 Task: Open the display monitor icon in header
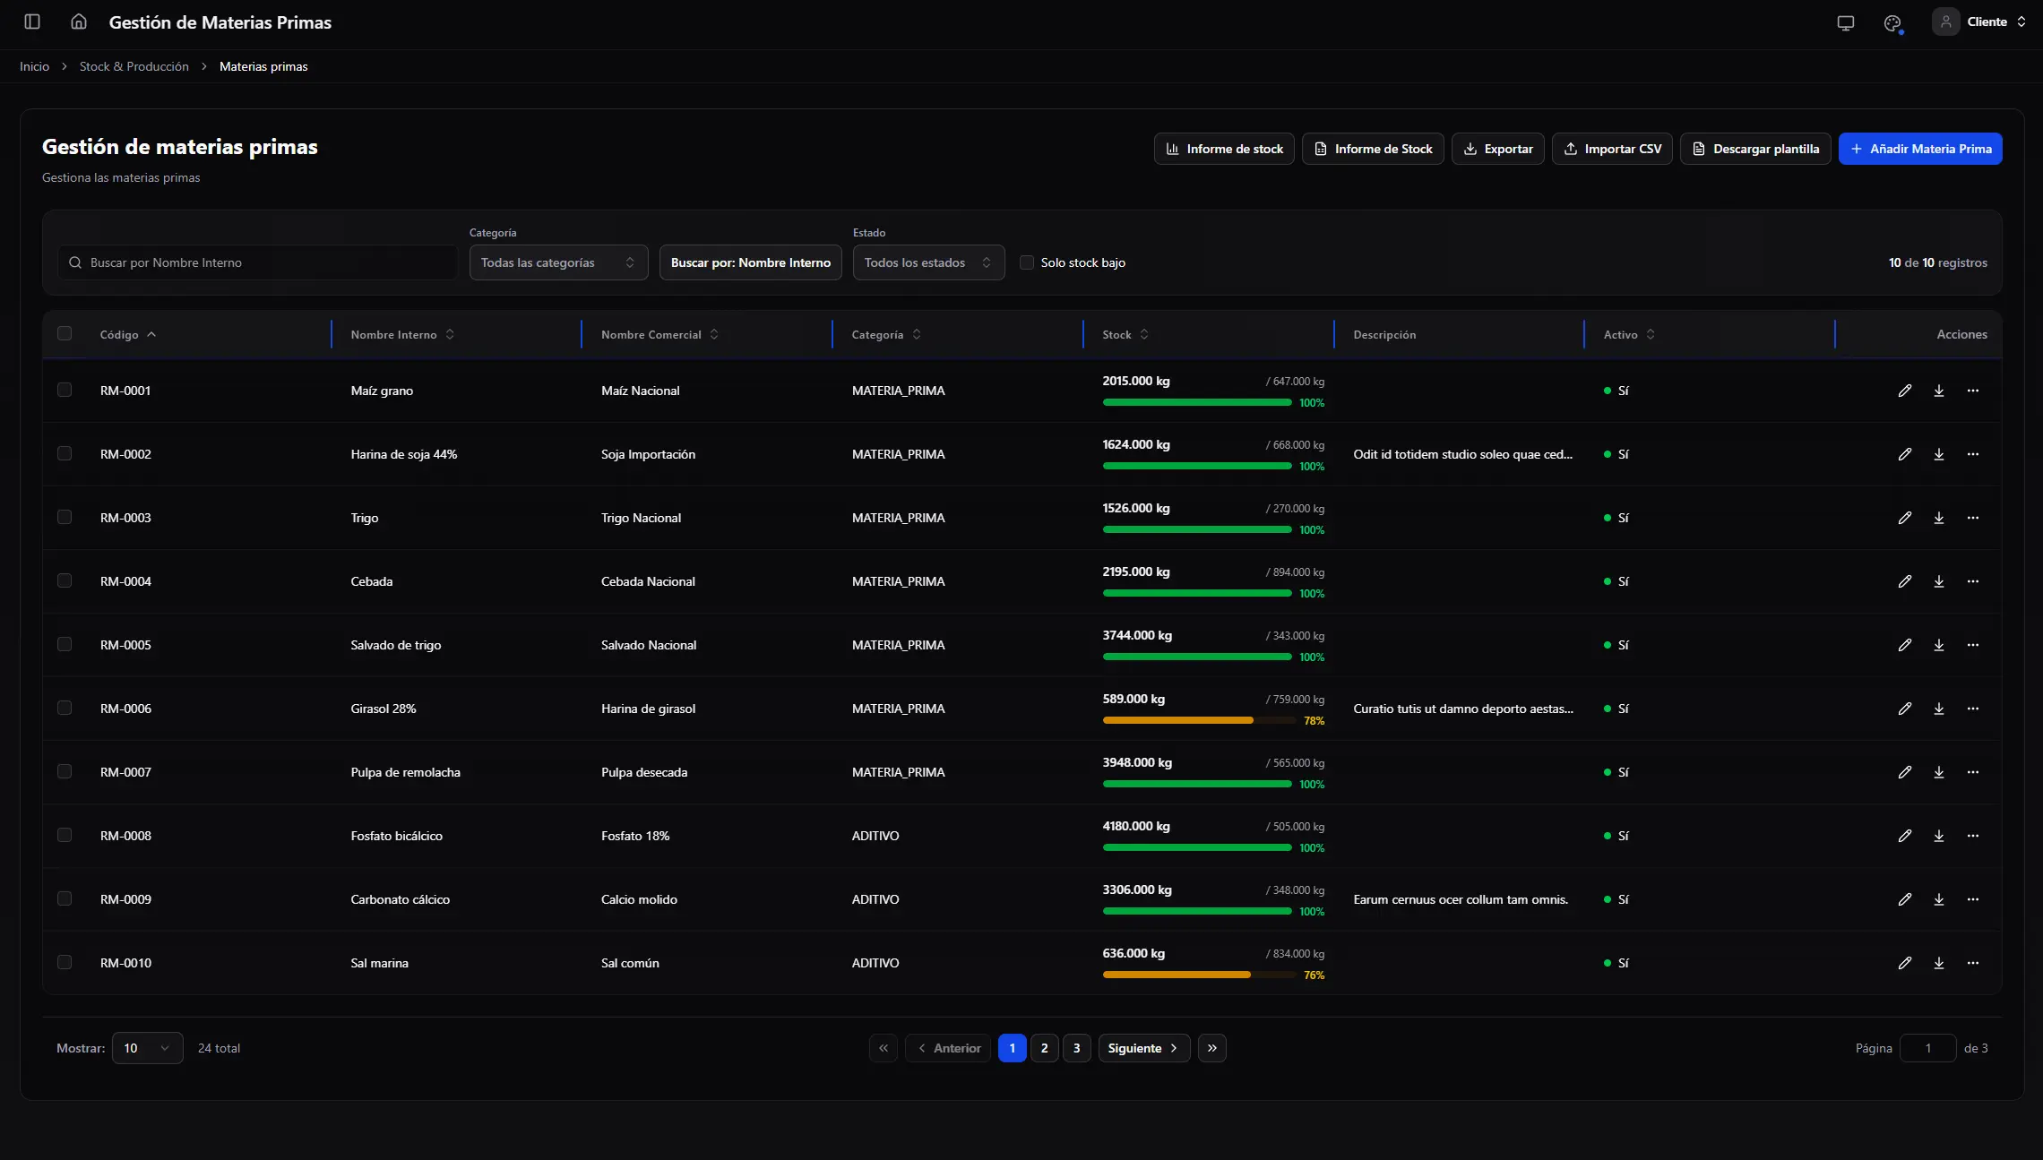pos(1845,22)
